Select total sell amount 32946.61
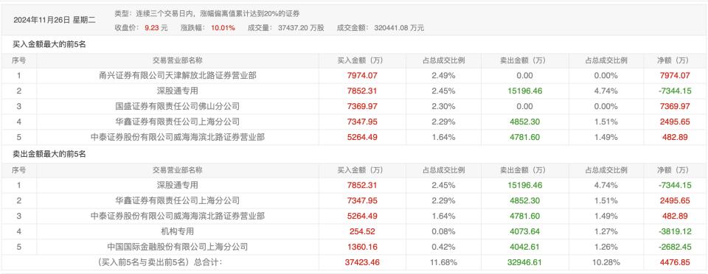The image size is (708, 274). [526, 261]
